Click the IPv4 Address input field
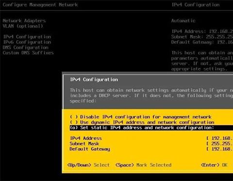This screenshot has width=233, height=181. (219, 138)
